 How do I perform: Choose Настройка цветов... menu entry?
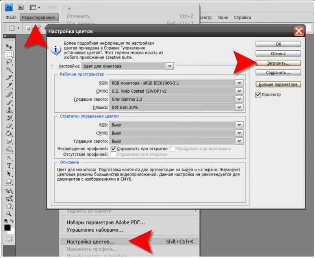pos(130,242)
